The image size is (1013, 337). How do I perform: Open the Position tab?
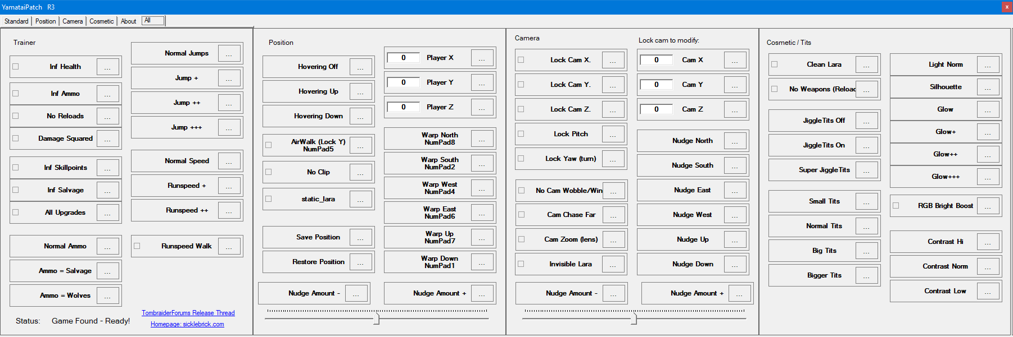46,21
